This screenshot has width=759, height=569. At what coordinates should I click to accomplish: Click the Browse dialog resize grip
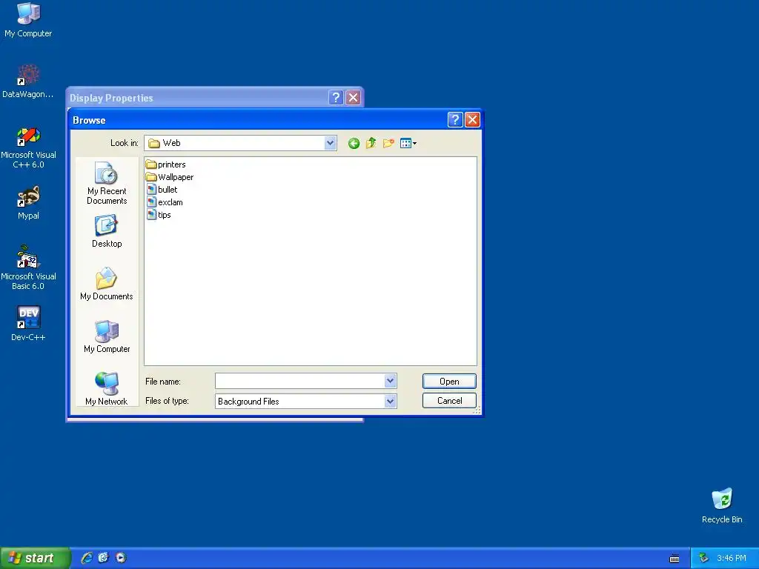(477, 410)
